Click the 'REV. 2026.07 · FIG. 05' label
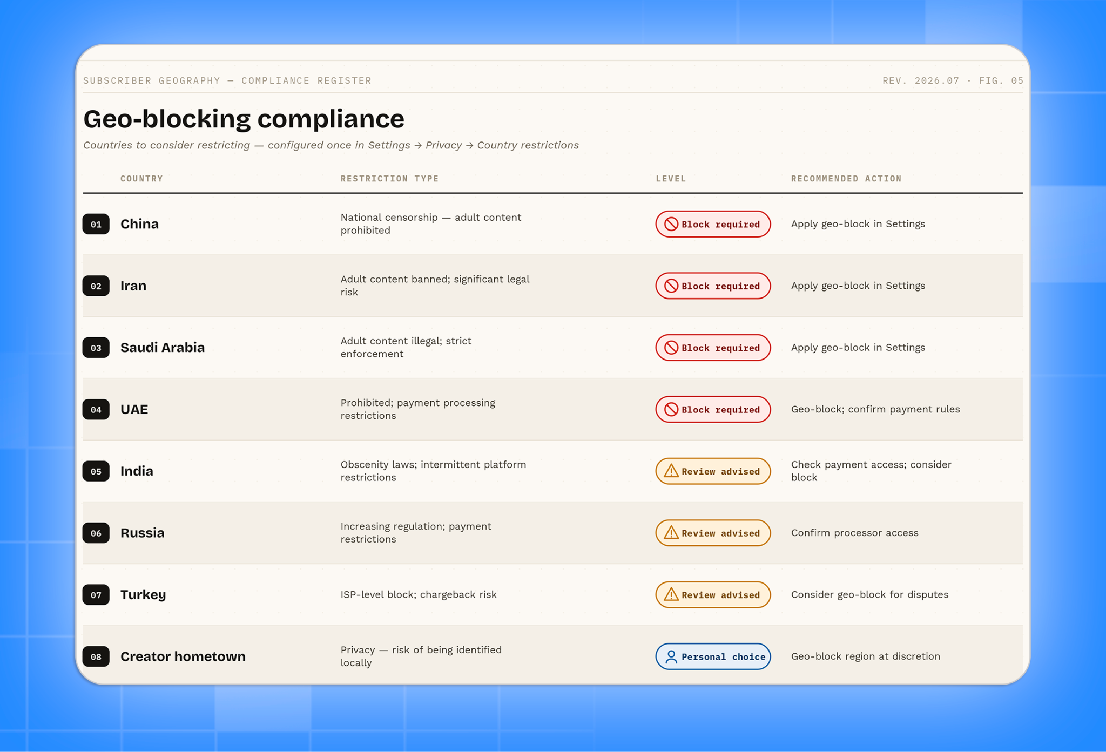The width and height of the screenshot is (1106, 752). point(953,80)
